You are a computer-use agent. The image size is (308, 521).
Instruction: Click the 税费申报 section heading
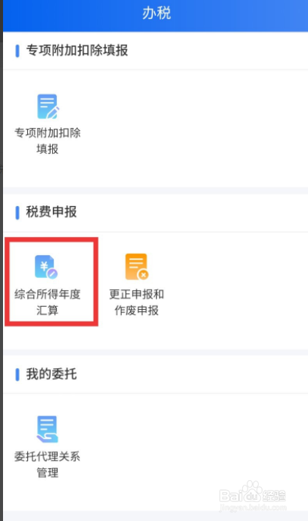coord(51,212)
